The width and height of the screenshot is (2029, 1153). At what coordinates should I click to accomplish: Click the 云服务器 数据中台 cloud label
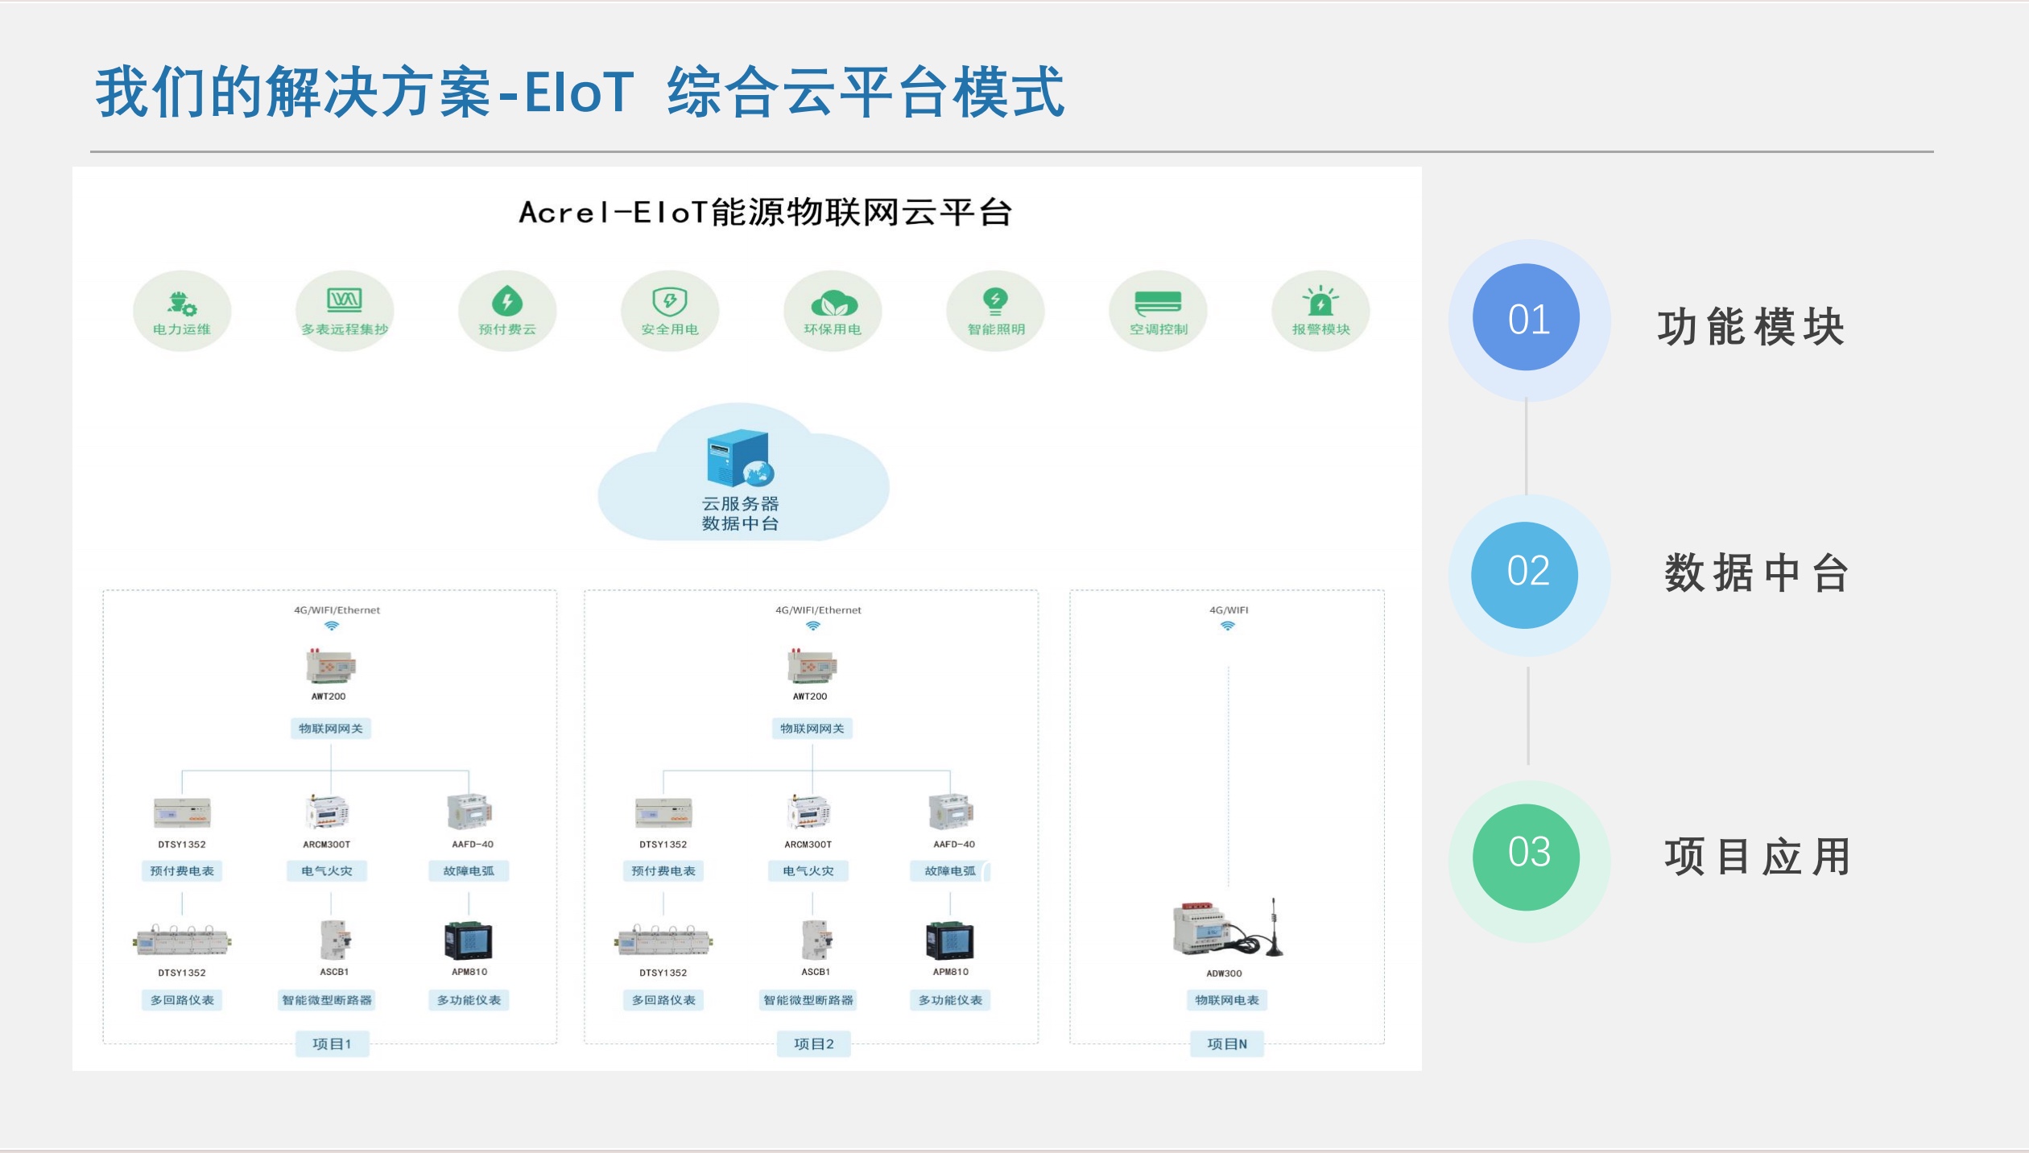pos(740,514)
